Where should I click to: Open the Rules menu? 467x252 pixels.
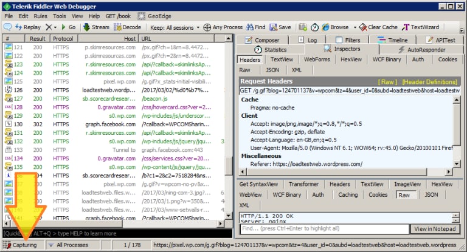[x=40, y=16]
